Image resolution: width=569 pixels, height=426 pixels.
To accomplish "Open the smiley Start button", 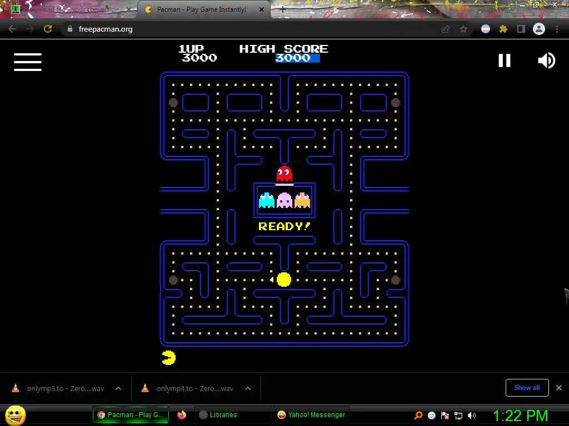I will pyautogui.click(x=16, y=415).
